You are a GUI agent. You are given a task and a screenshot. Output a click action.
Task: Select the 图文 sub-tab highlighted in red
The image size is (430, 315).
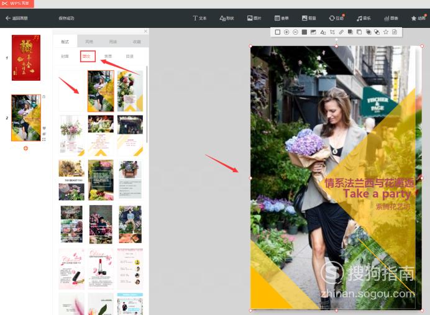click(x=86, y=56)
